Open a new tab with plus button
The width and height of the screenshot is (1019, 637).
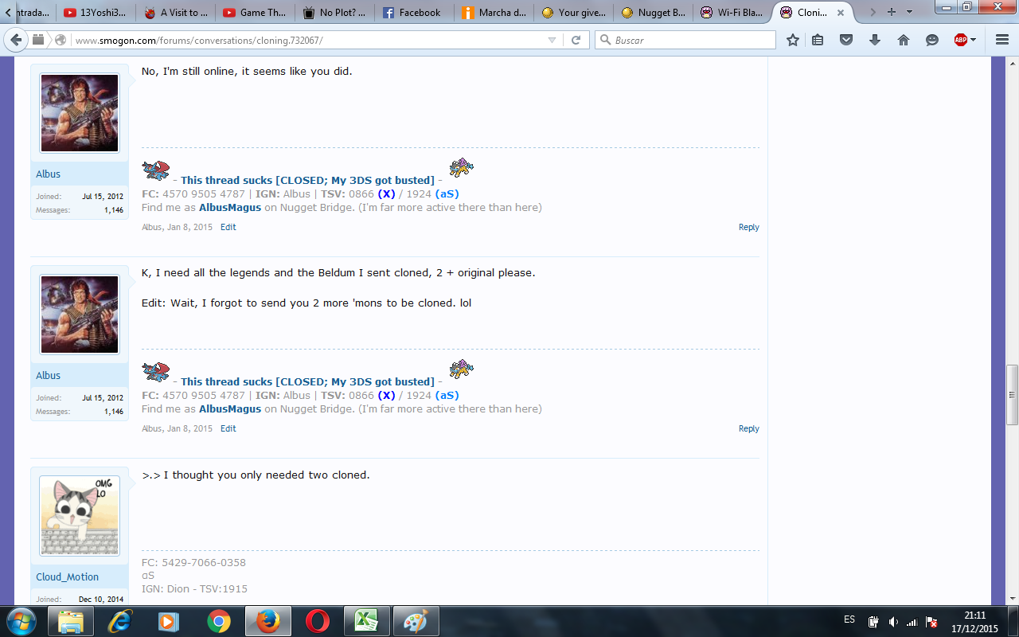pos(892,12)
